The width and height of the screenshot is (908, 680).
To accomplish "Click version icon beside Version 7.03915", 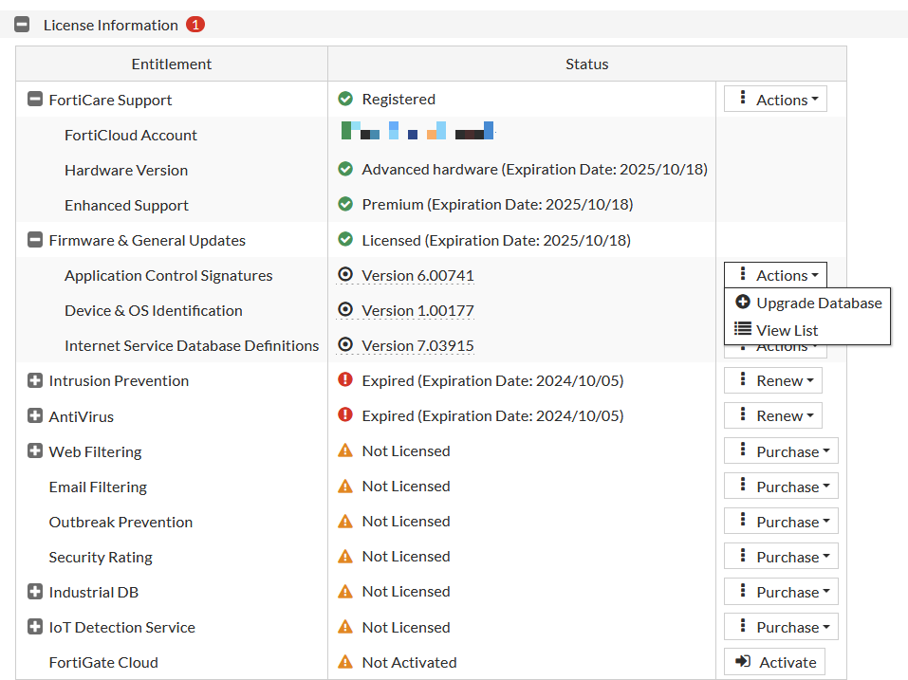I will tap(345, 344).
